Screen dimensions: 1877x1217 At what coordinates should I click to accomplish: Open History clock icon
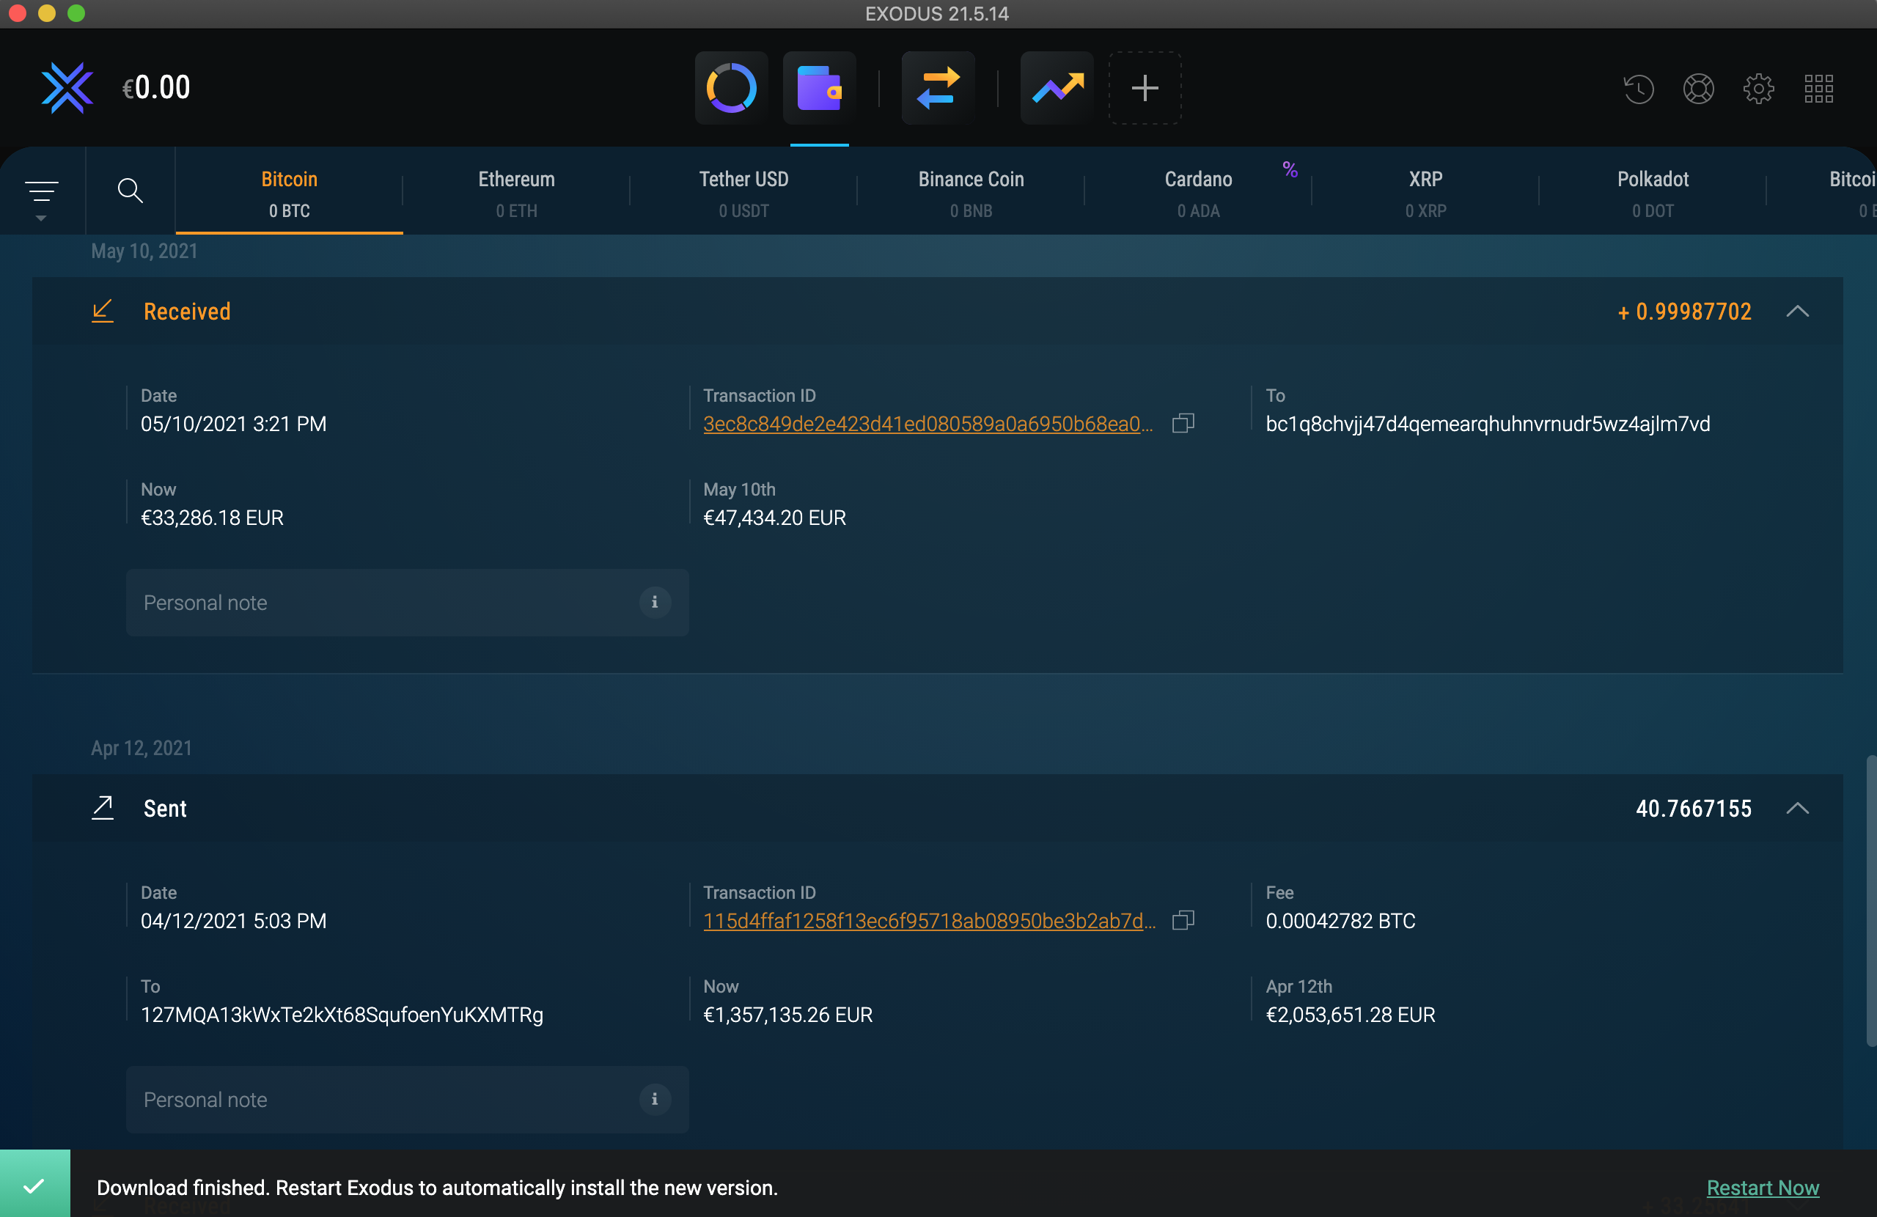tap(1638, 88)
